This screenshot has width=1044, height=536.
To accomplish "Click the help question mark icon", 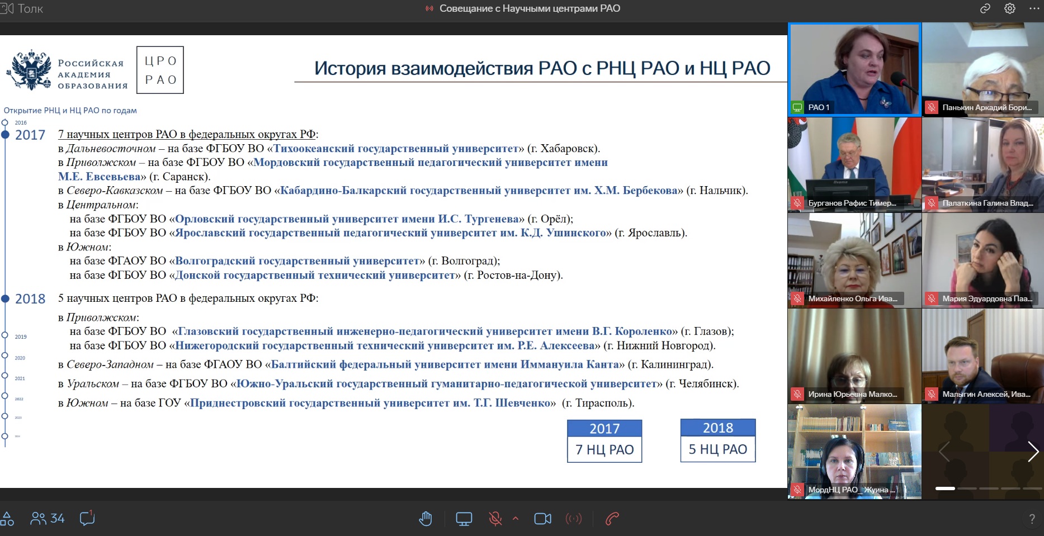I will coord(1032,519).
